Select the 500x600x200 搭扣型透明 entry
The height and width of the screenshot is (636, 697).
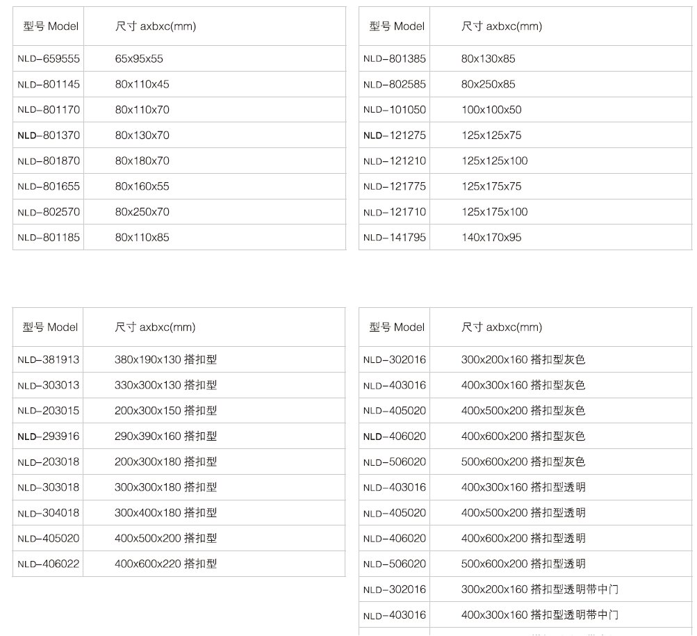click(x=523, y=564)
